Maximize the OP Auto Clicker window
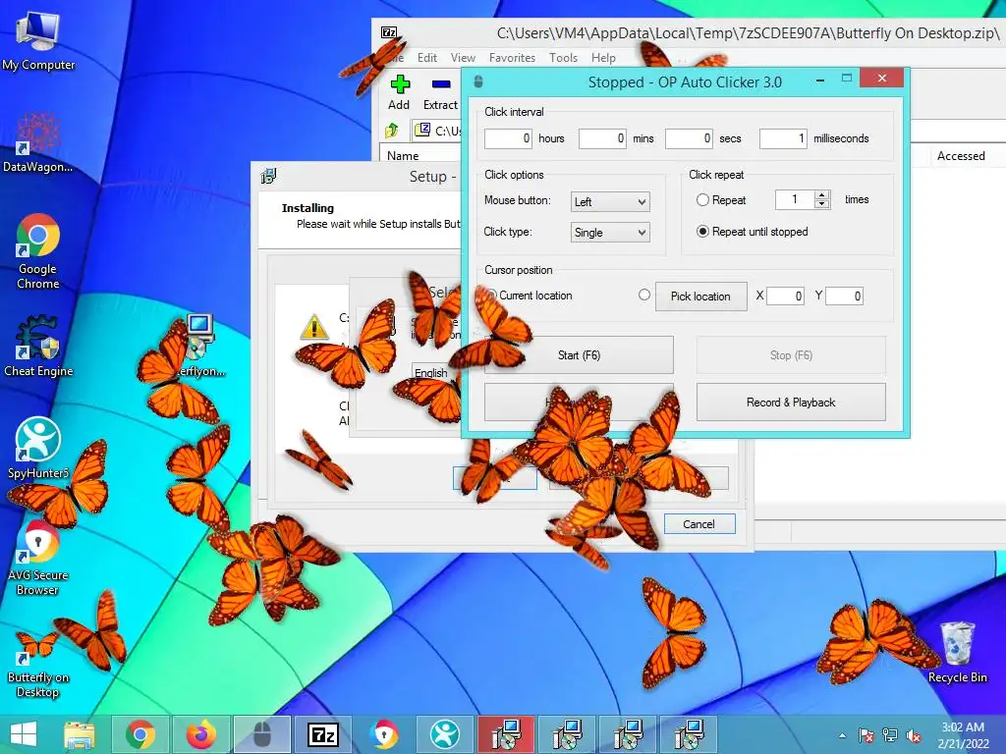This screenshot has height=754, width=1006. click(x=847, y=79)
